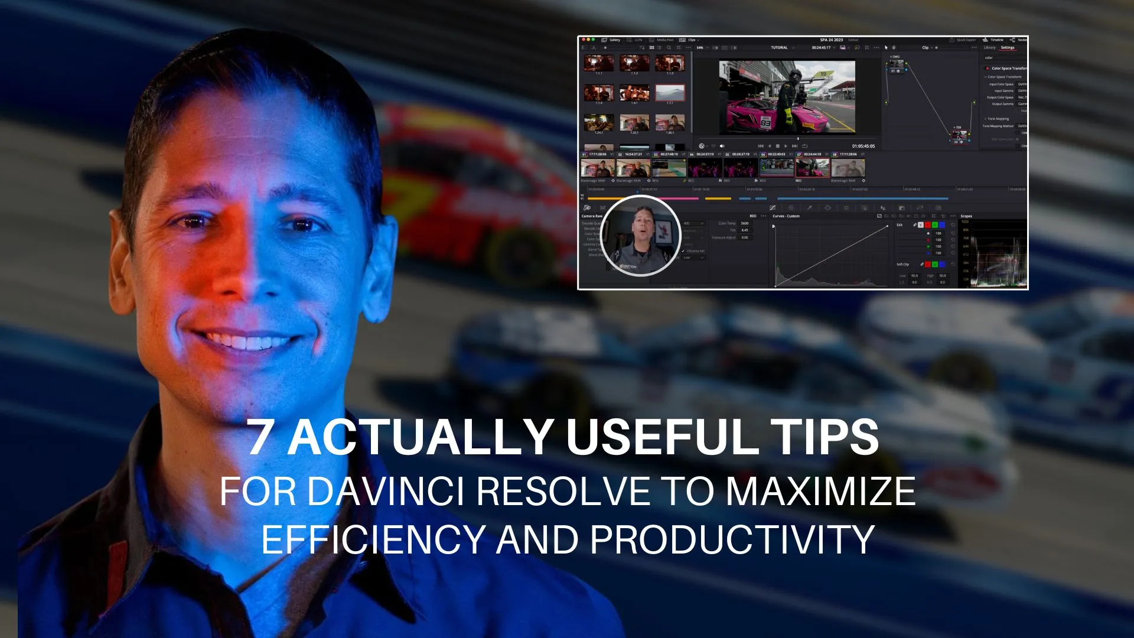Open the TUTORIAL timeline name dropdown
The image size is (1134, 638).
click(782, 48)
